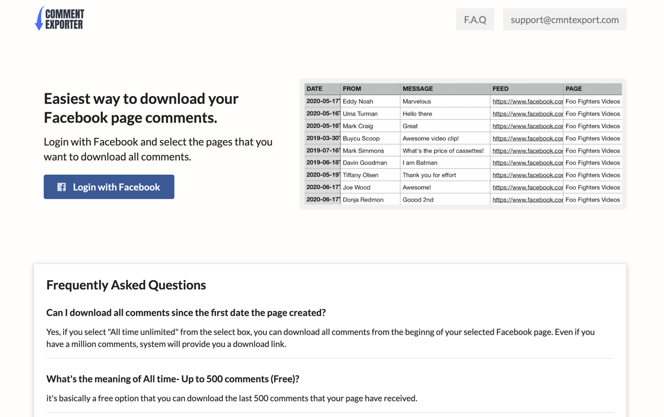The width and height of the screenshot is (664, 417).
Task: Click the MESSAGE column header
Action: tap(445, 89)
